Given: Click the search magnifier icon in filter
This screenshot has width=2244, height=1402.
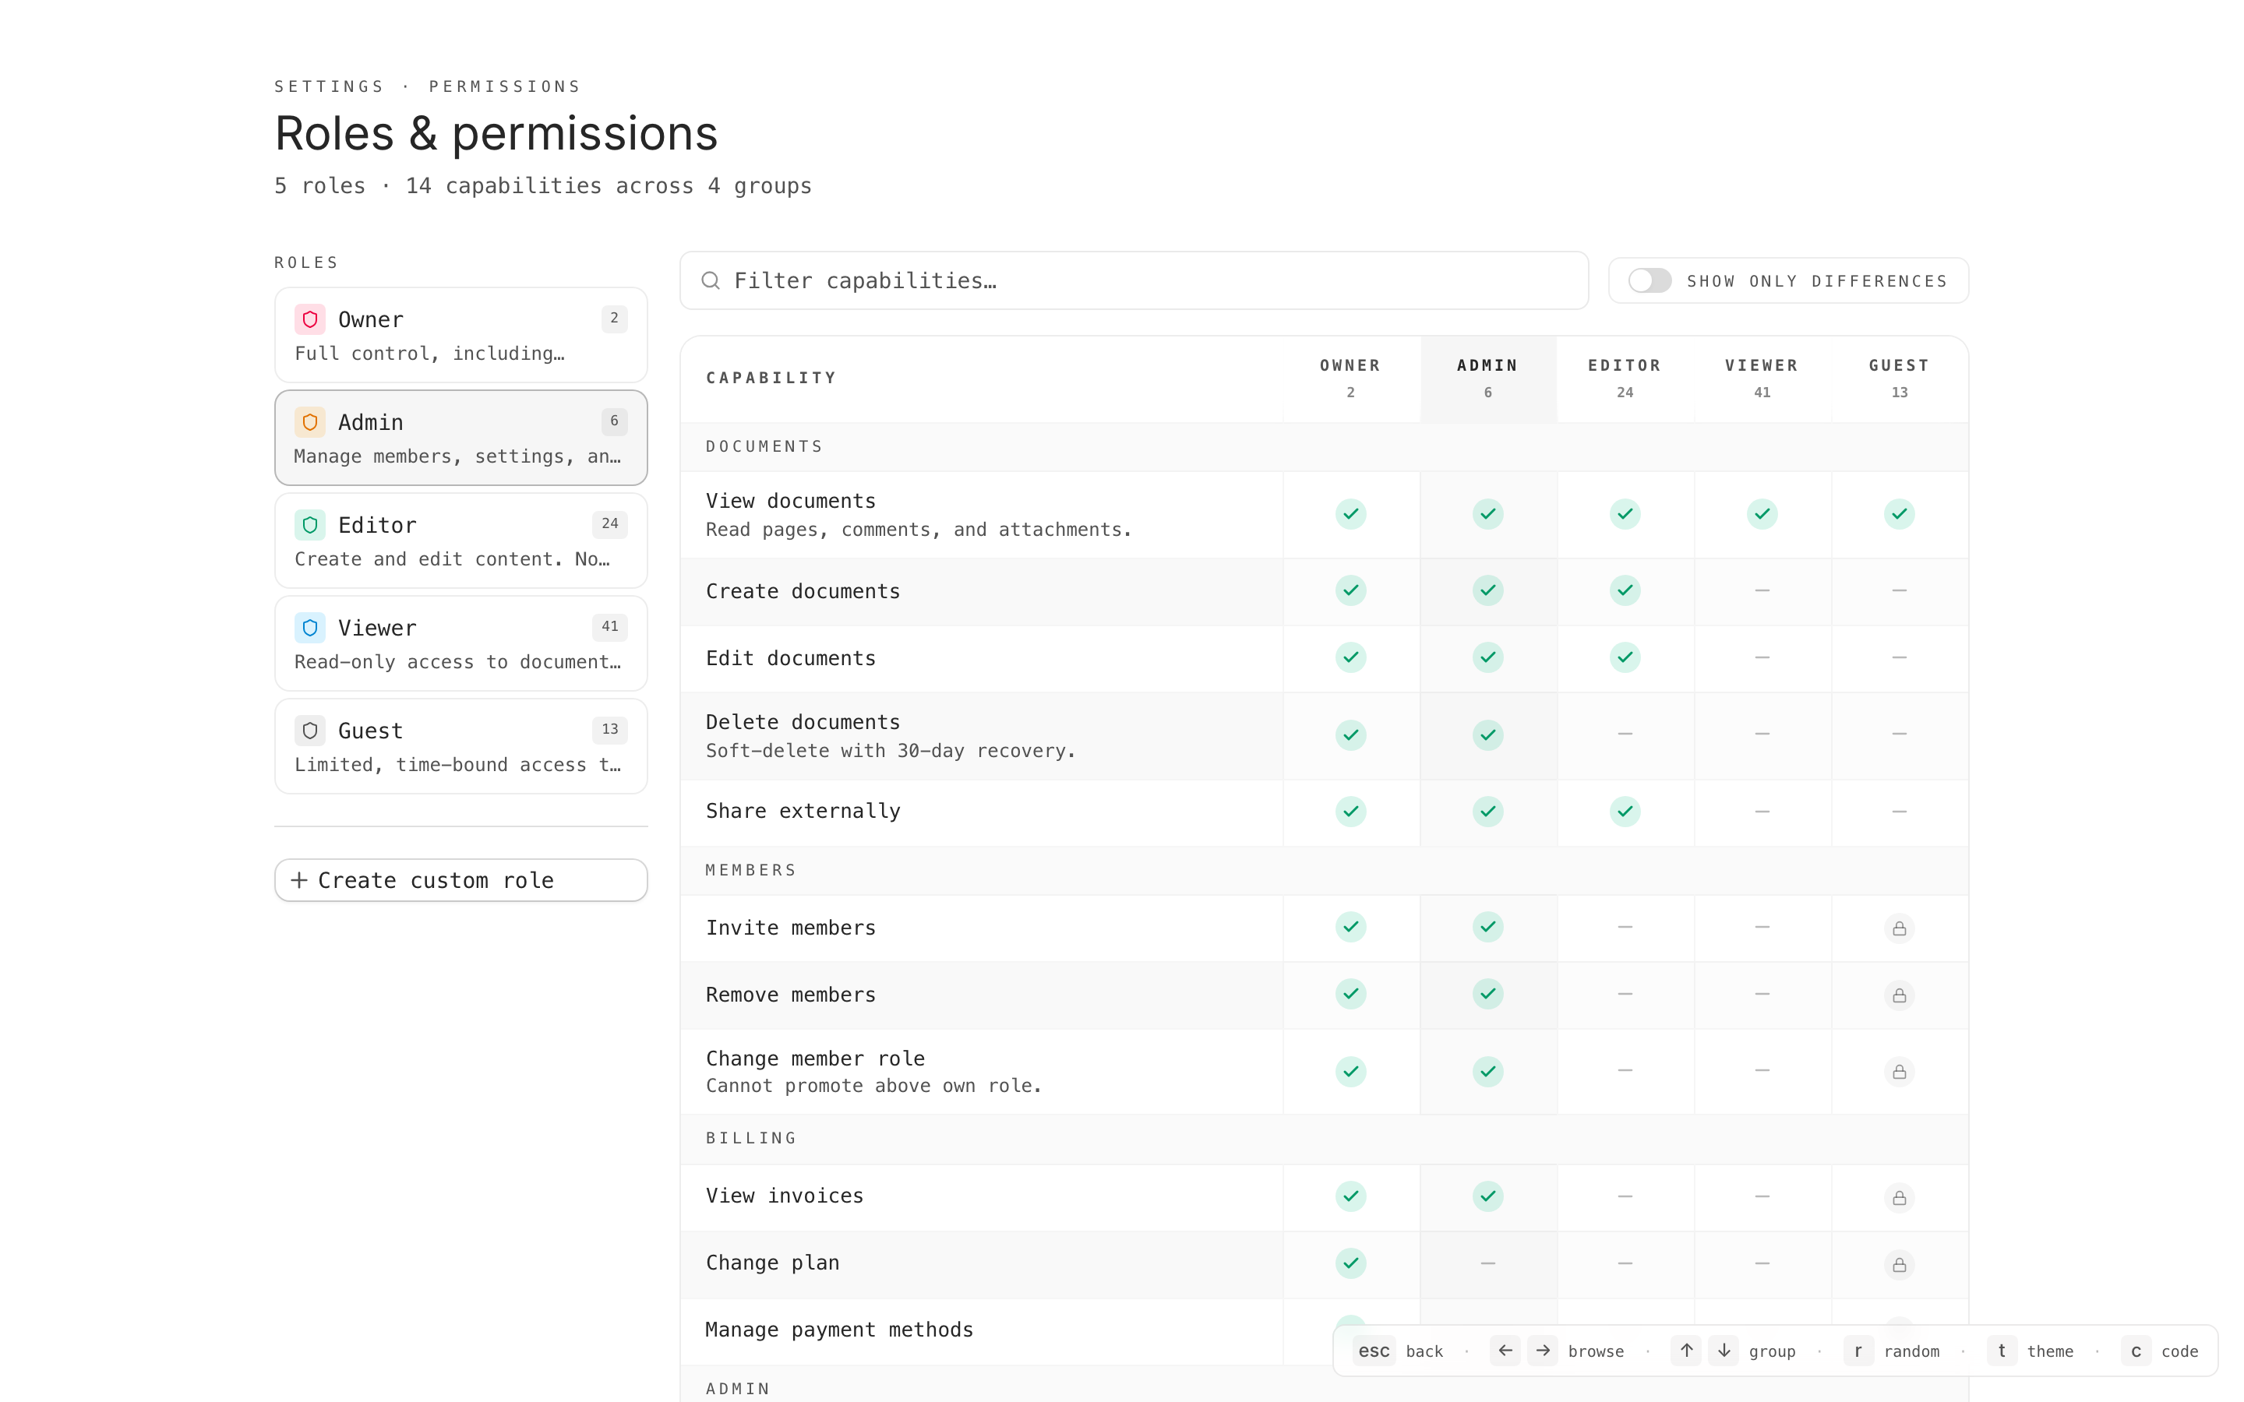Looking at the screenshot, I should [711, 280].
